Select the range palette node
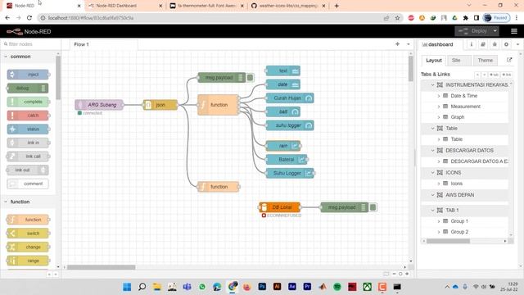 (x=28, y=261)
